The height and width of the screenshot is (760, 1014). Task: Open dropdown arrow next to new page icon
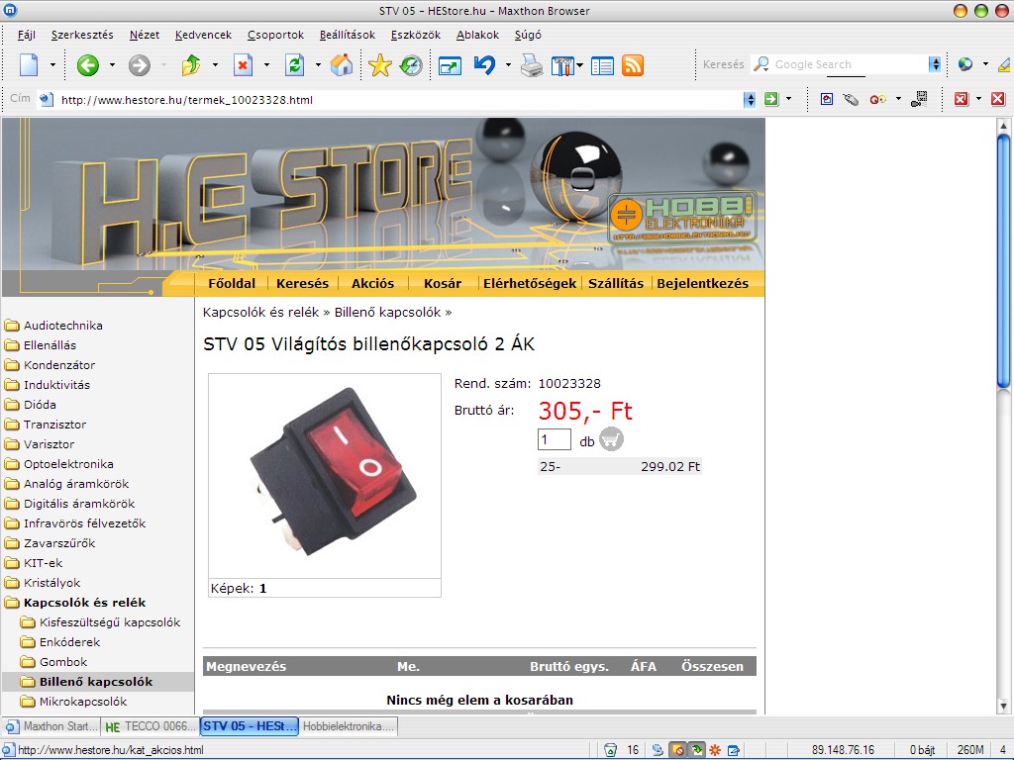52,65
